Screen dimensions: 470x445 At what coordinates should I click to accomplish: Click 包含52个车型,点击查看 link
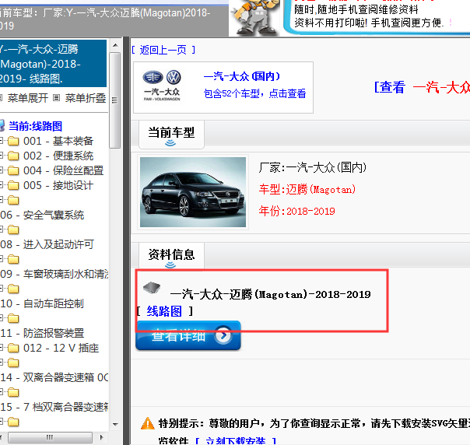[x=254, y=93]
